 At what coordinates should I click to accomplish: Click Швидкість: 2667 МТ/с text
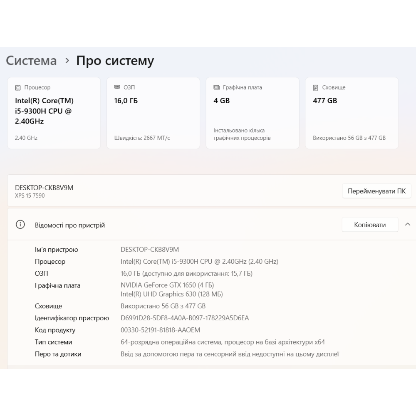pos(142,138)
